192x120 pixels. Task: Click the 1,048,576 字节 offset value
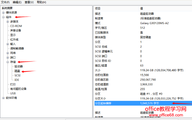tap(150, 103)
